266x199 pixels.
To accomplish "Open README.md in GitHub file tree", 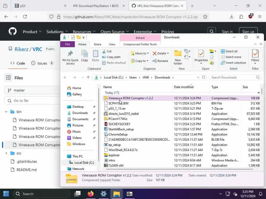I will pos(26,170).
